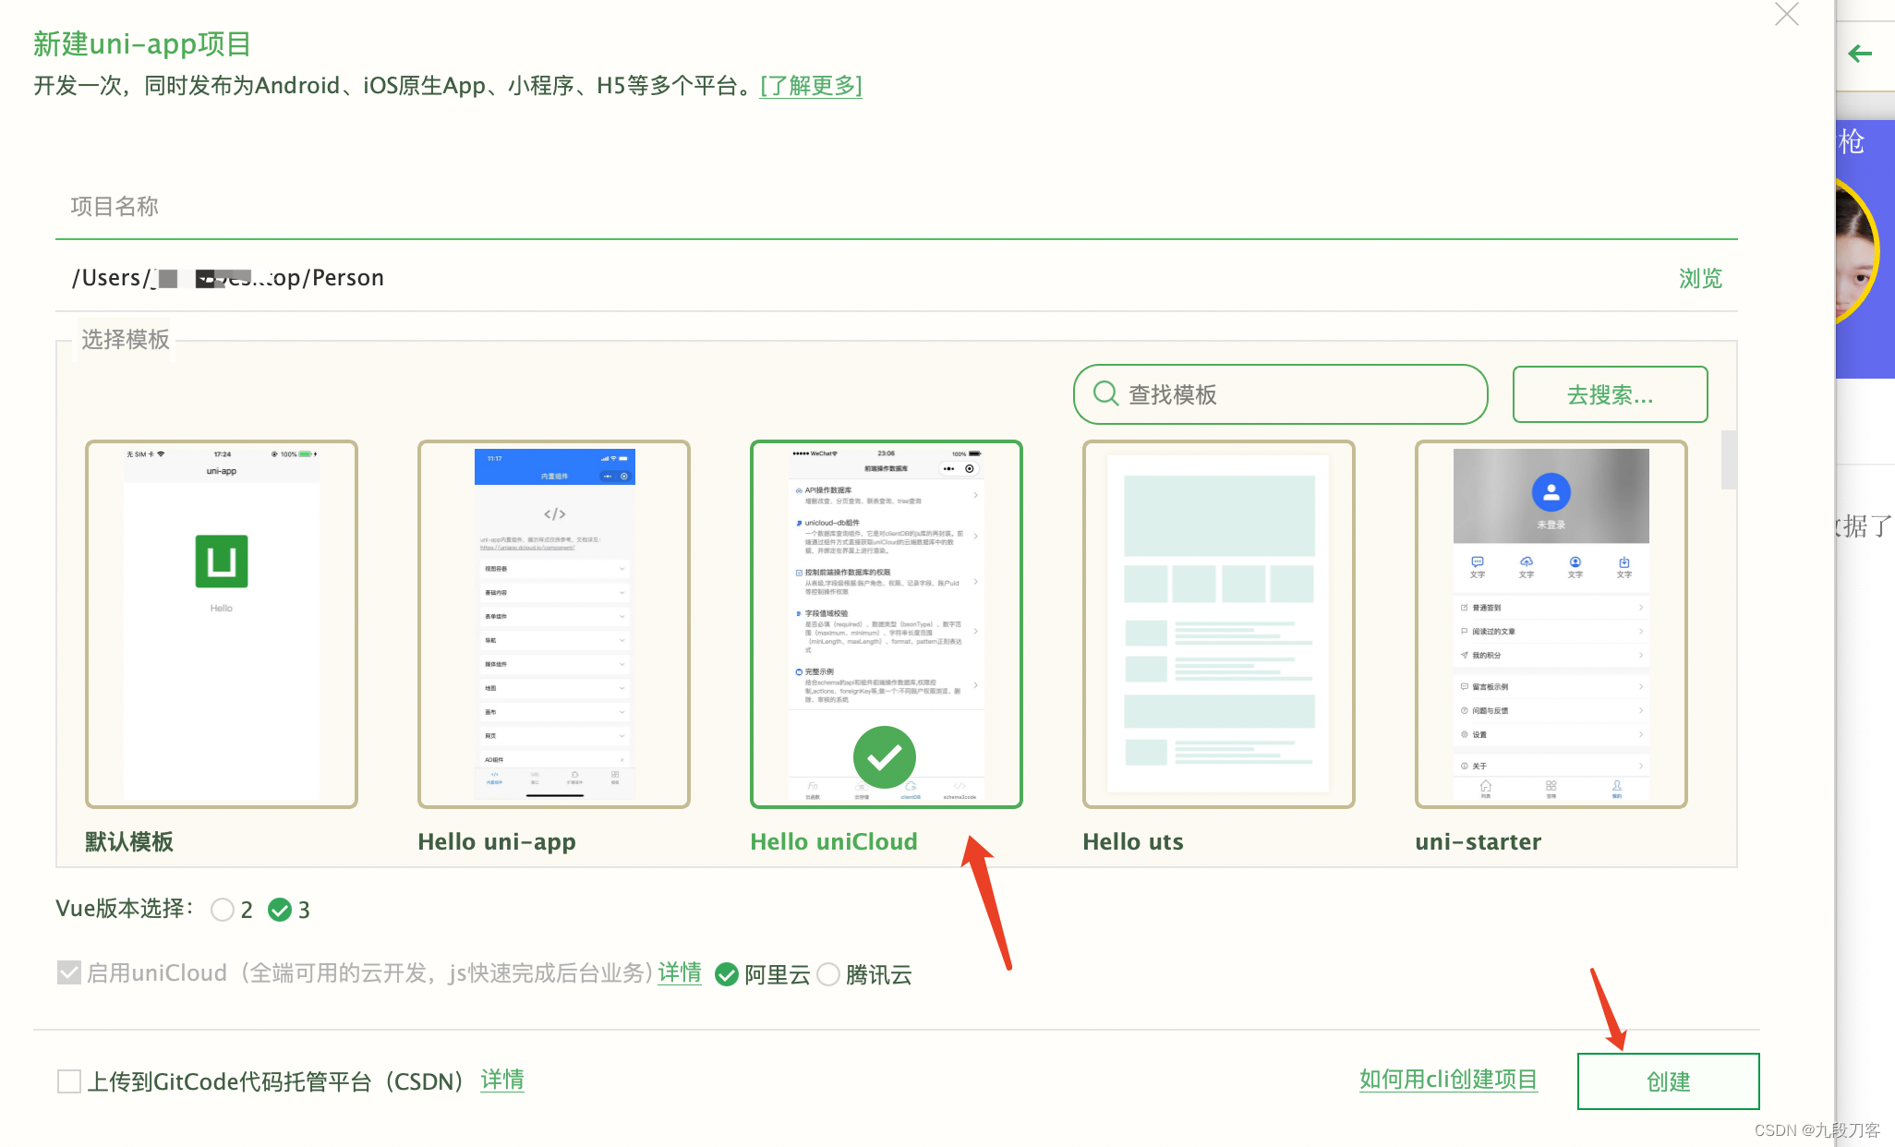
Task: Click the 查找模板 search box
Action: pos(1280,394)
